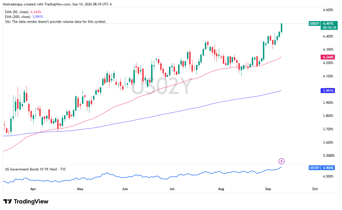The height and width of the screenshot is (210, 342).
Task: Click the Aug label on the time axis
Action: [221, 189]
